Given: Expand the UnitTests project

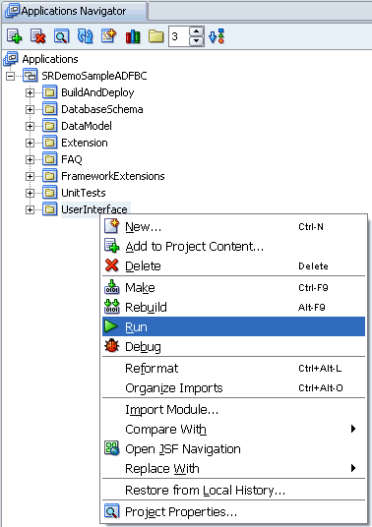Looking at the screenshot, I should pos(30,193).
